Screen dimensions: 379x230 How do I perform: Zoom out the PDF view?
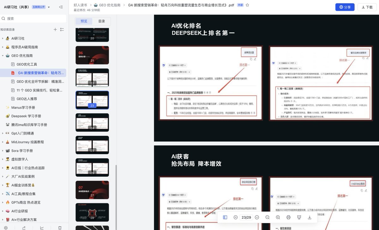pyautogui.click(x=268, y=217)
